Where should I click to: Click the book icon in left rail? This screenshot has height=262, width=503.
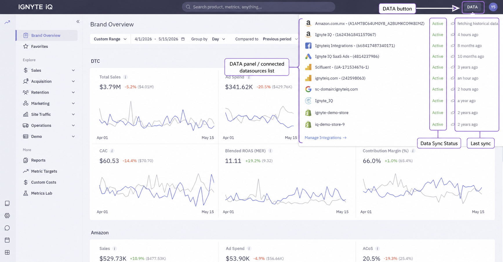tap(7, 203)
